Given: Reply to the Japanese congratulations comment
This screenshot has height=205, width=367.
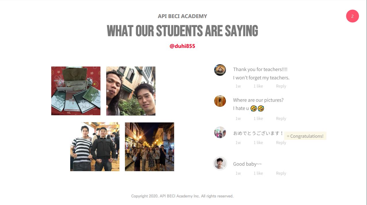Looking at the screenshot, I should (281, 142).
